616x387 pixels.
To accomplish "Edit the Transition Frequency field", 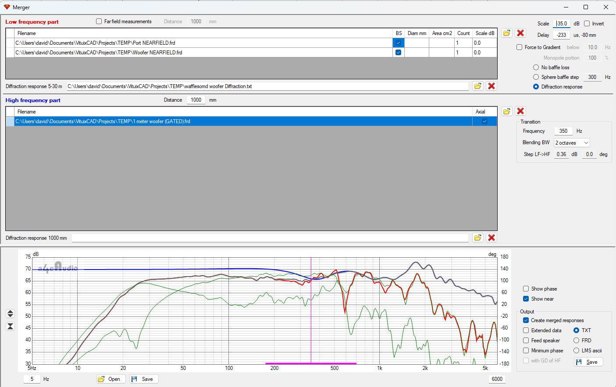I will (x=563, y=131).
